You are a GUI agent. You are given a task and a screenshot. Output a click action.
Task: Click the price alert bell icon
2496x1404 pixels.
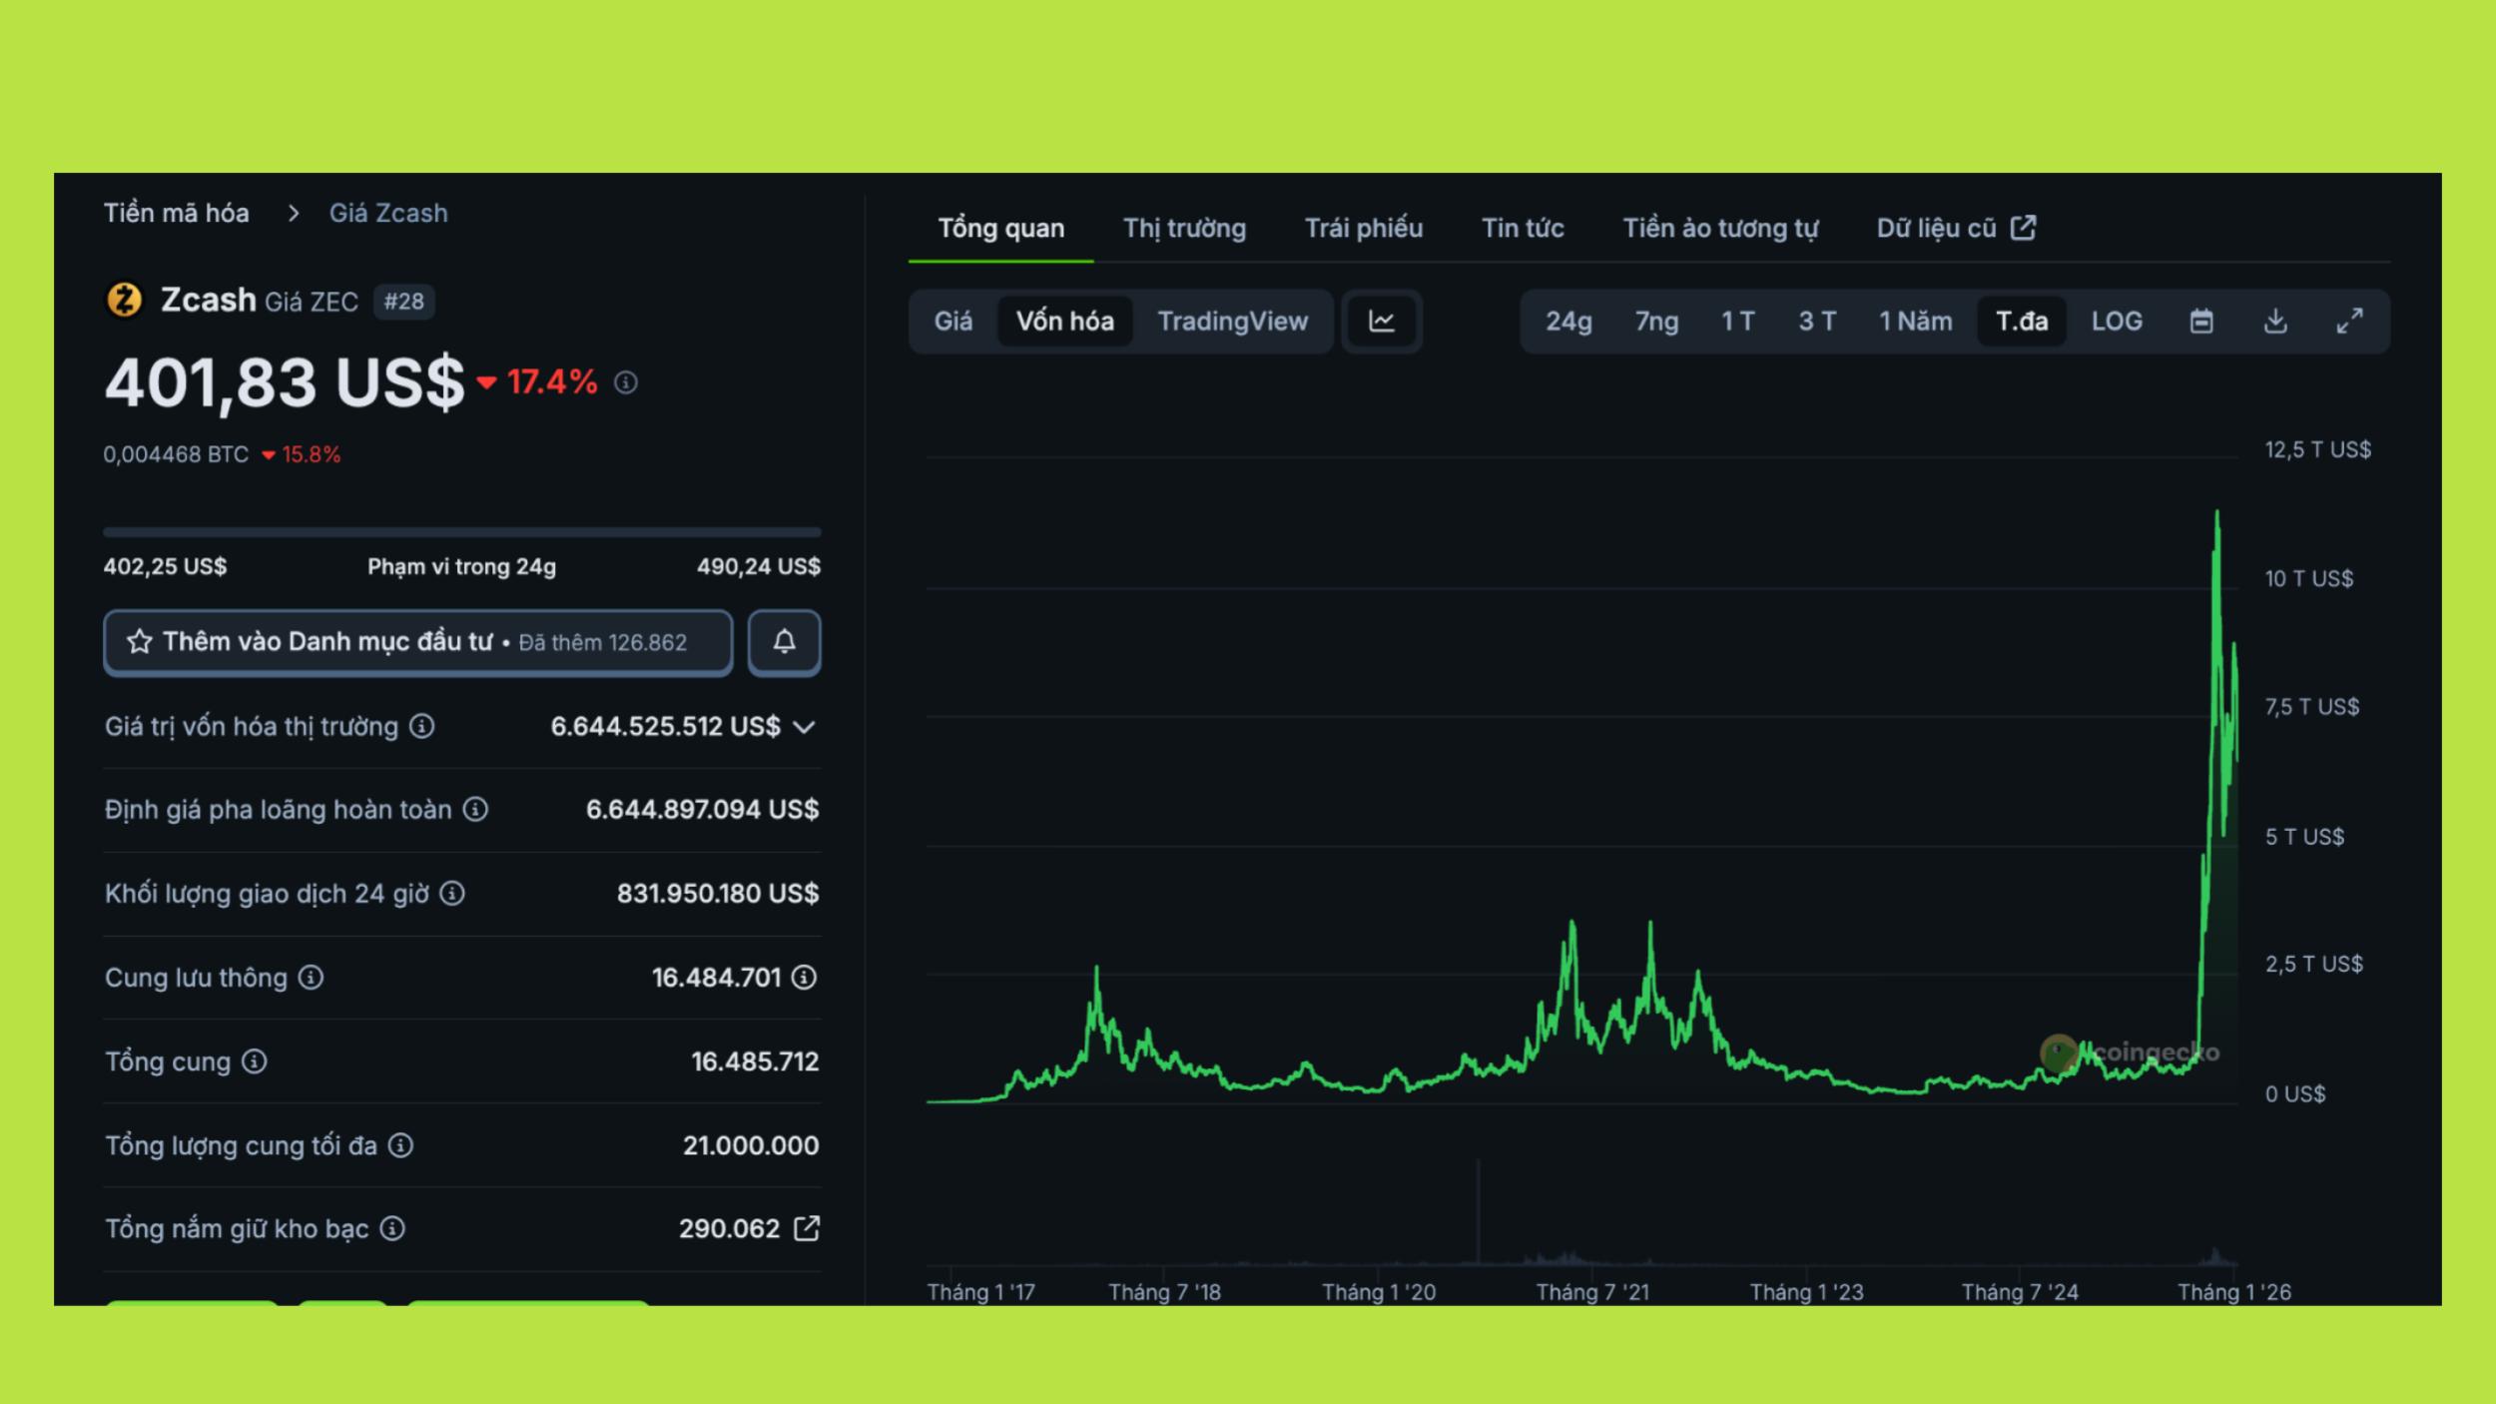(784, 642)
